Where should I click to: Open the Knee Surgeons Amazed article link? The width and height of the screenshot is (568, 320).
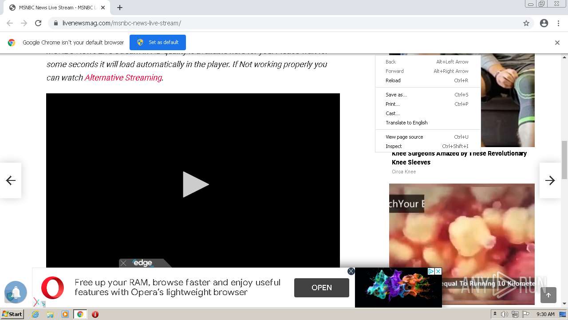[x=459, y=158]
